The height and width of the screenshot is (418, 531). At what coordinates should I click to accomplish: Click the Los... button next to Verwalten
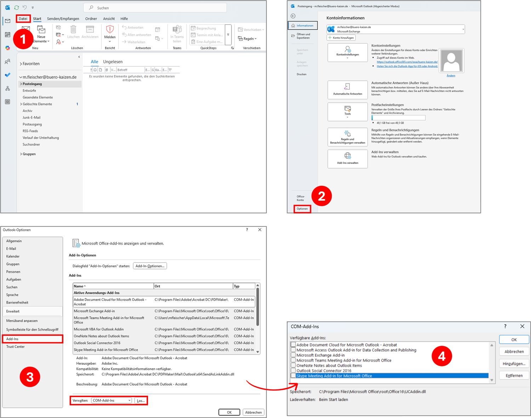[141, 400]
